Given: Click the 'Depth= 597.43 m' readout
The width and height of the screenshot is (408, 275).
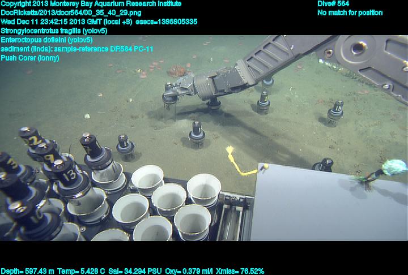Looking at the screenshot, I should click(27, 271).
